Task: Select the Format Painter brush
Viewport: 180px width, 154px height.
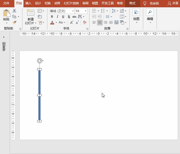Action: click(x=14, y=22)
